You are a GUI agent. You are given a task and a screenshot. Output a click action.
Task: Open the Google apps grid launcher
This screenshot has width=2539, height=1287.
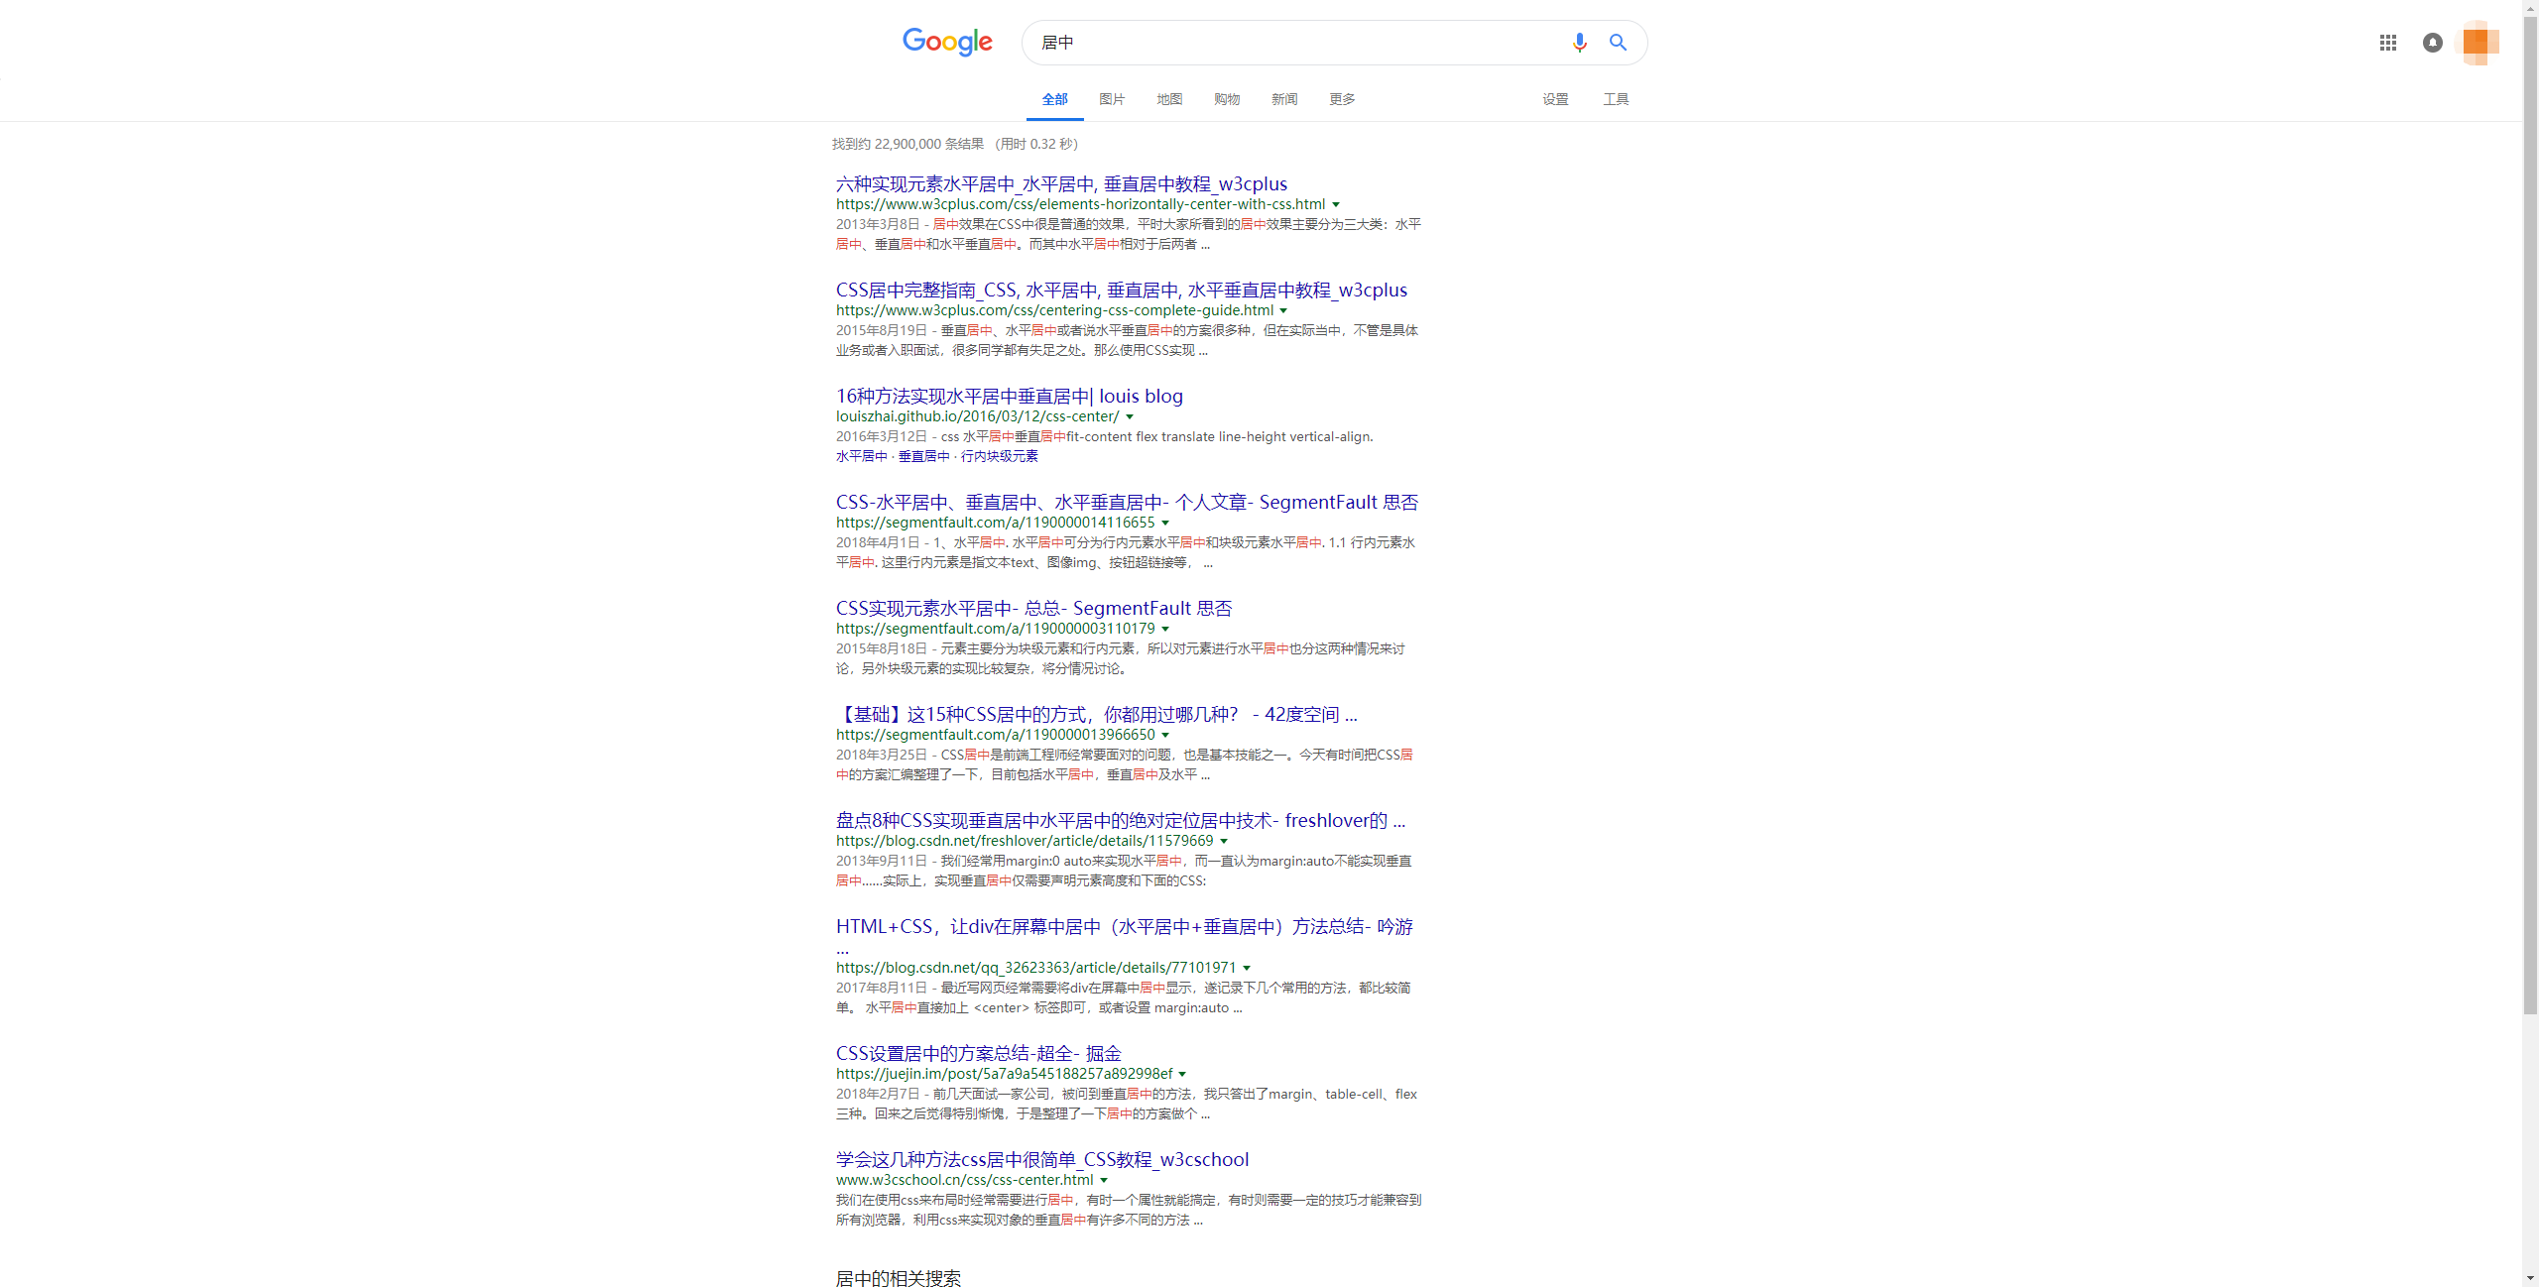[2389, 43]
